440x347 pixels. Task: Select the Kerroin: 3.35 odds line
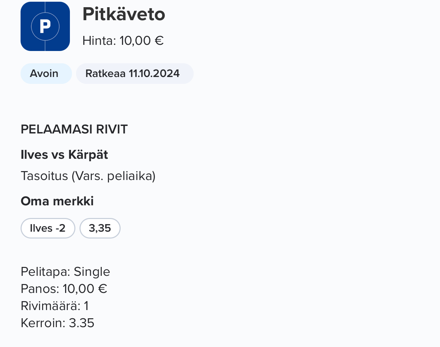point(58,323)
